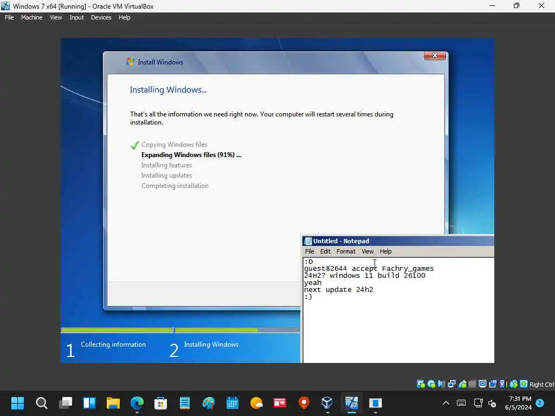Open VirtualBox Manager cube icon on taskbar
The width and height of the screenshot is (555, 416).
pos(327,402)
